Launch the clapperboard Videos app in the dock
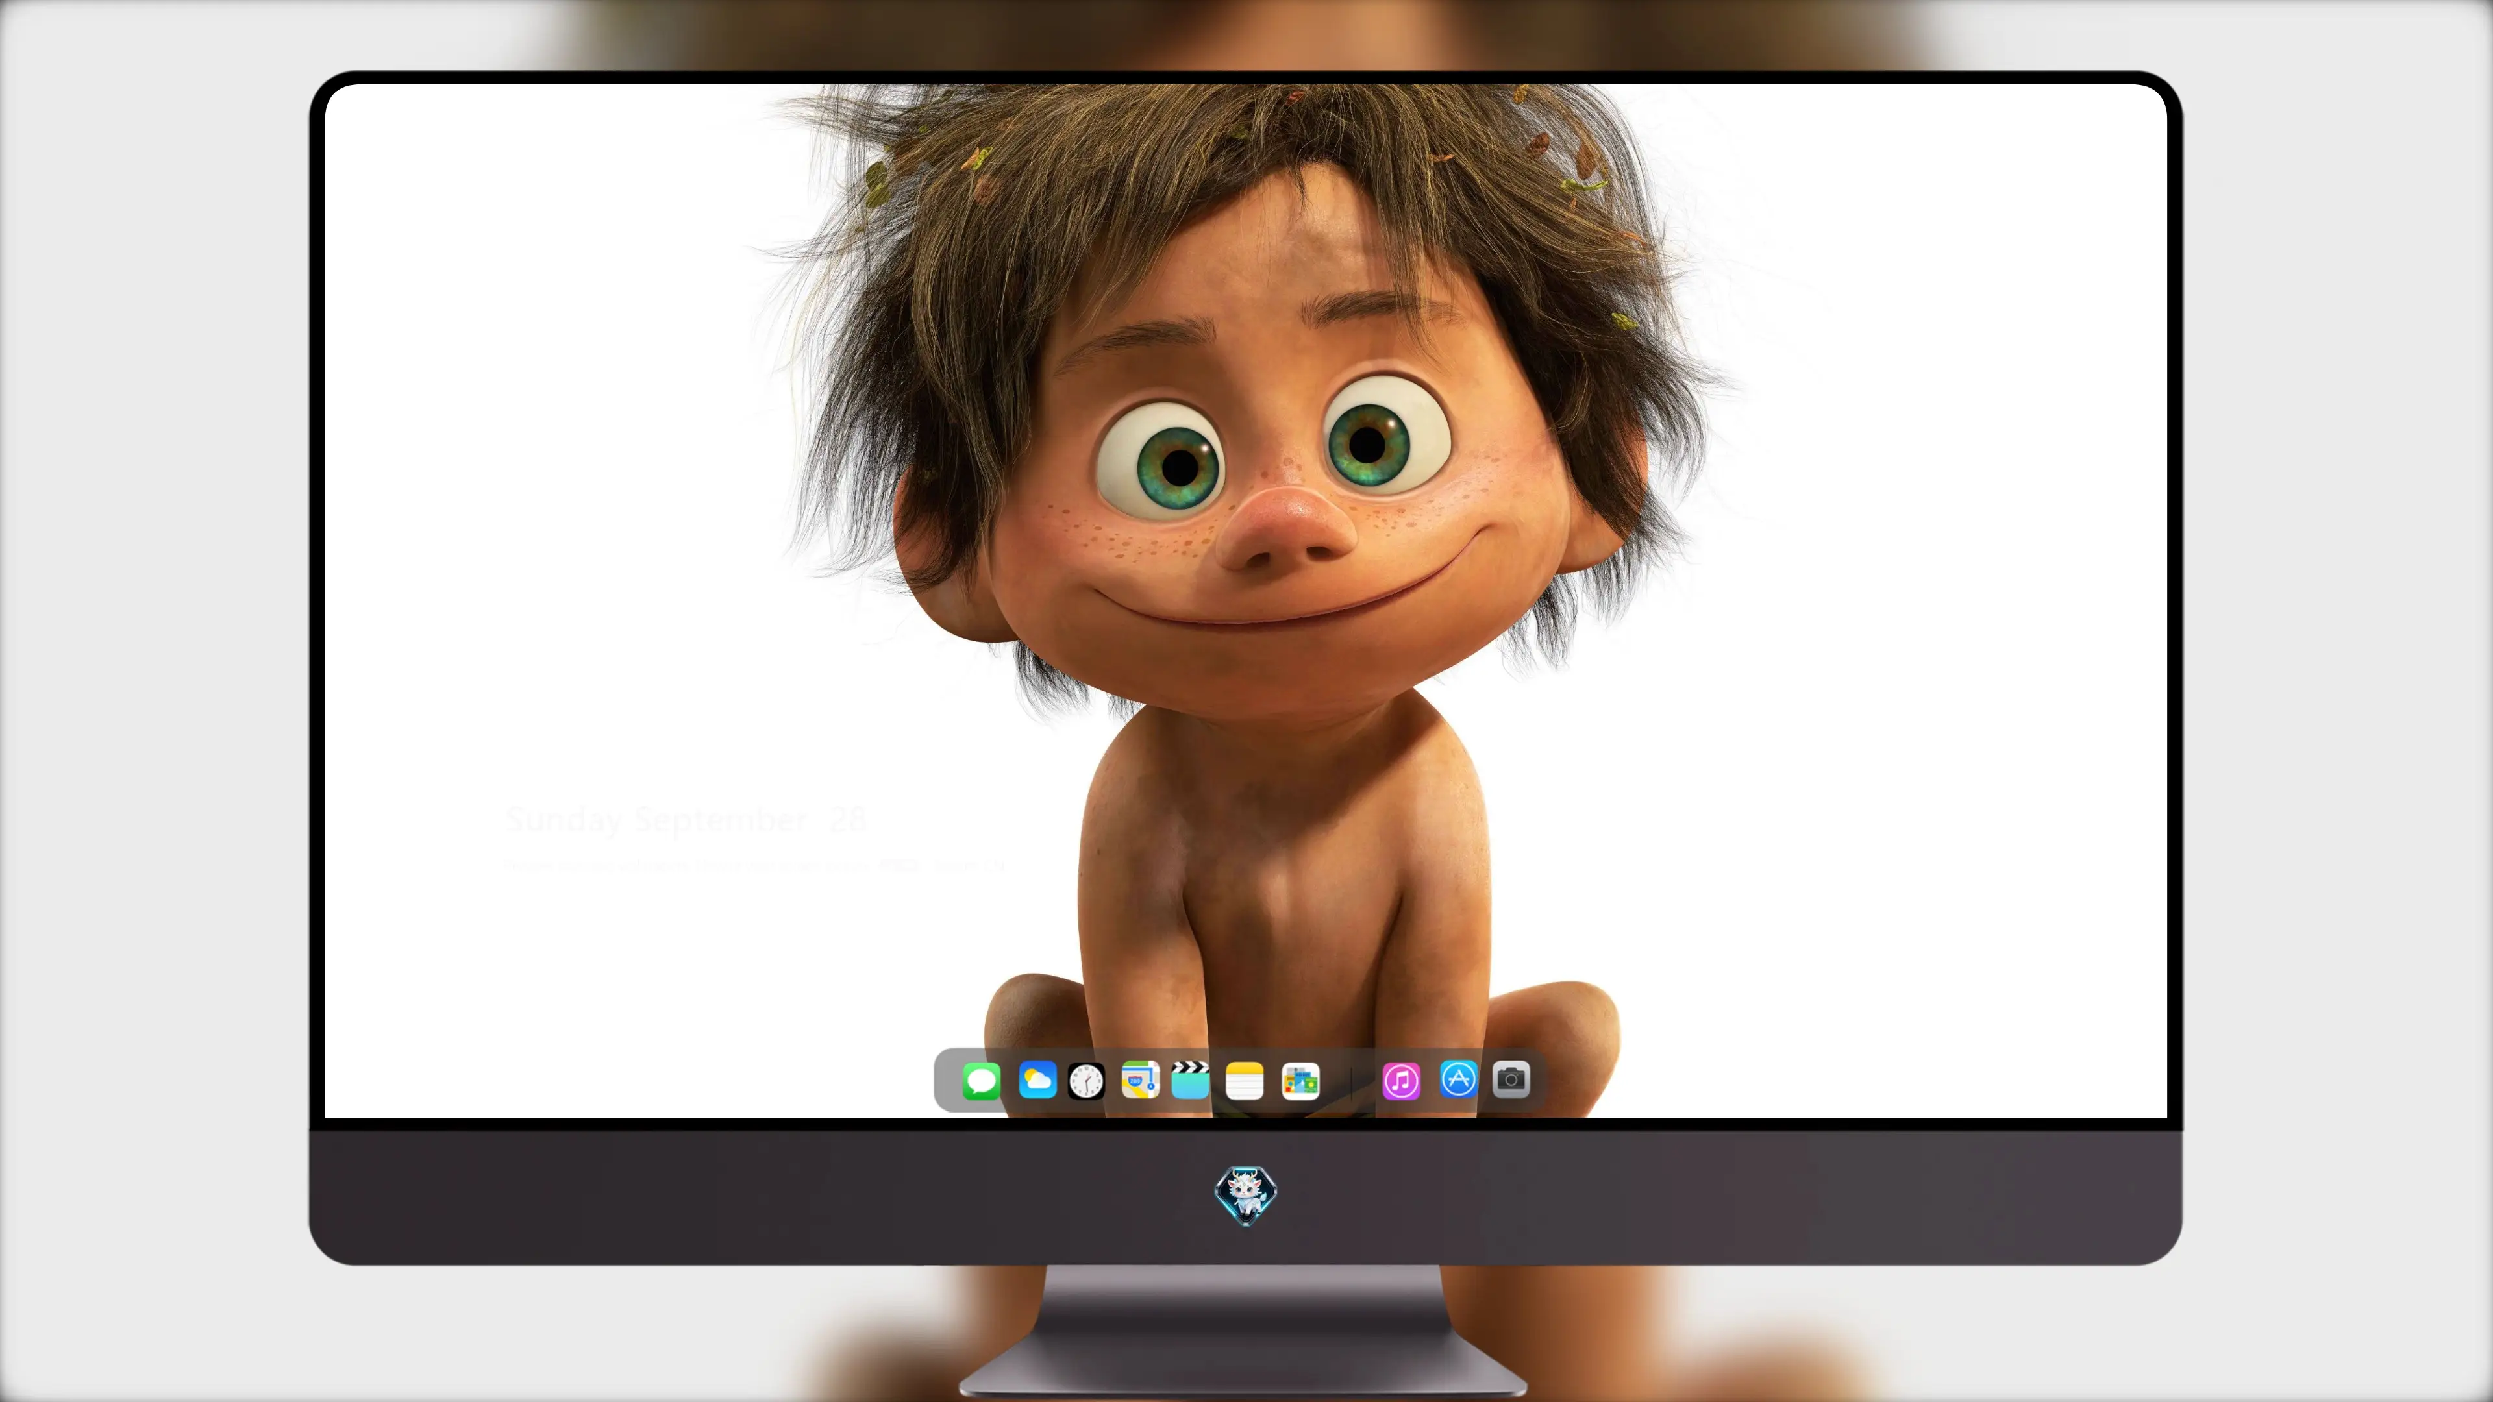The image size is (2493, 1402). [1191, 1080]
